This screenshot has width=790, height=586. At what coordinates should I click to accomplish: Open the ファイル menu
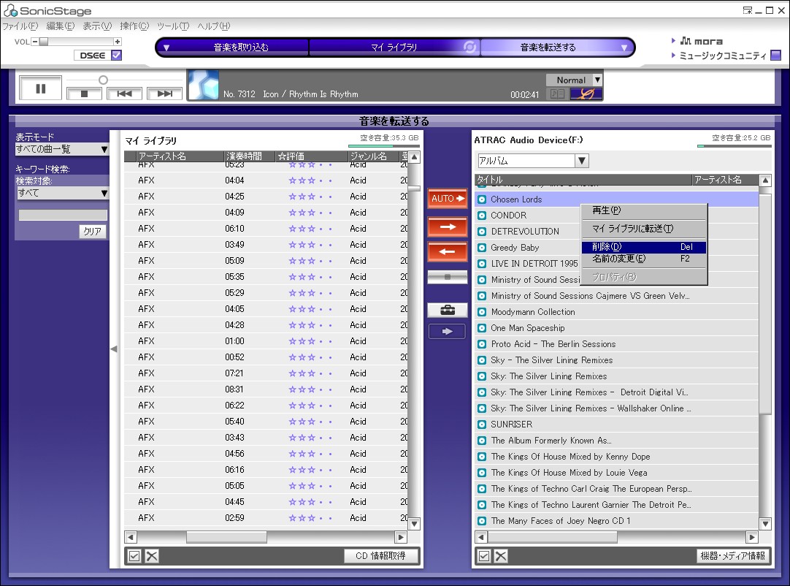(20, 26)
